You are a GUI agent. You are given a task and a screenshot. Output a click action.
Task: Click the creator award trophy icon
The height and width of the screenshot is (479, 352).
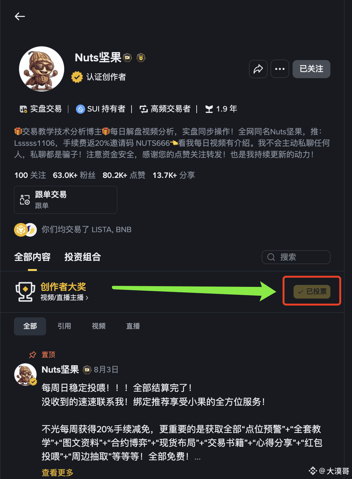click(25, 292)
